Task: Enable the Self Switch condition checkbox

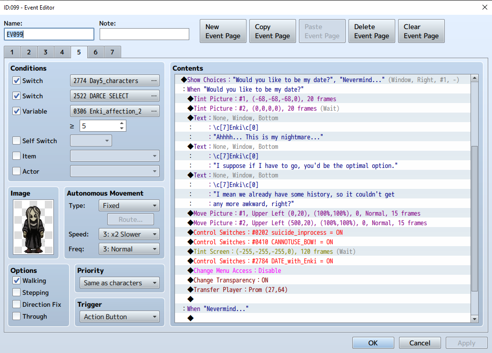Action: point(17,141)
